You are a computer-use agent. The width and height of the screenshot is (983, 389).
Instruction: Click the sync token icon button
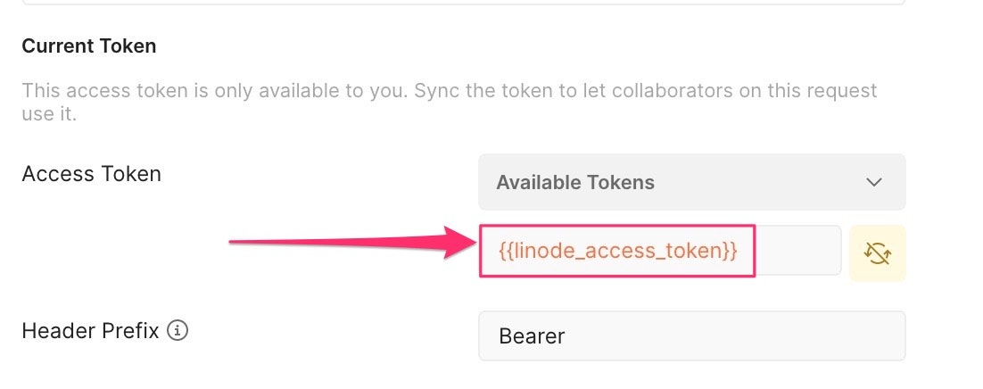878,253
